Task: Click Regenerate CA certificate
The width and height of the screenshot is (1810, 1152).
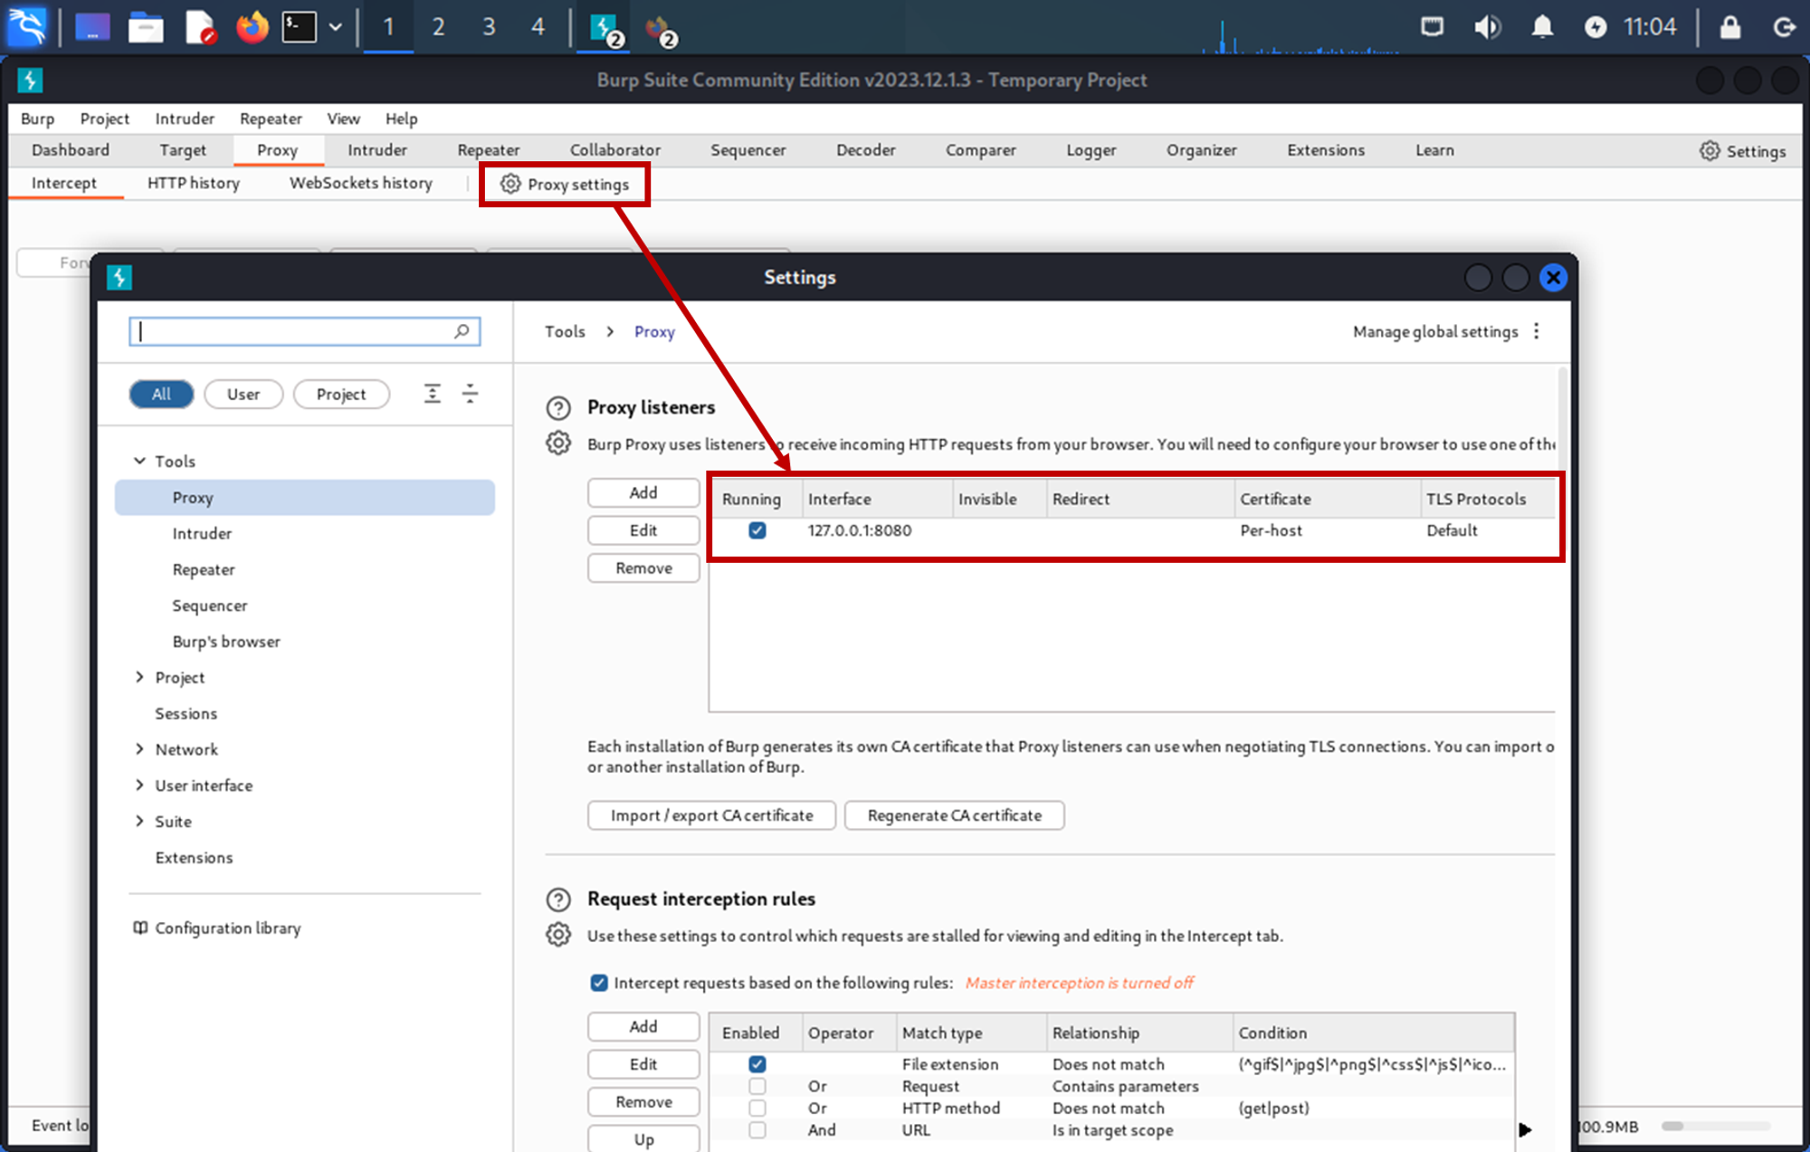Action: click(954, 815)
